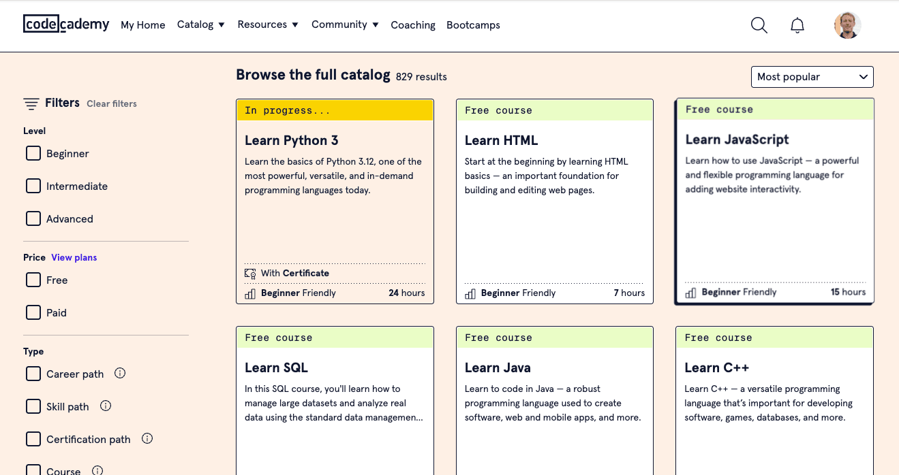Open the Bootcamps page
The width and height of the screenshot is (899, 475).
coord(473,25)
